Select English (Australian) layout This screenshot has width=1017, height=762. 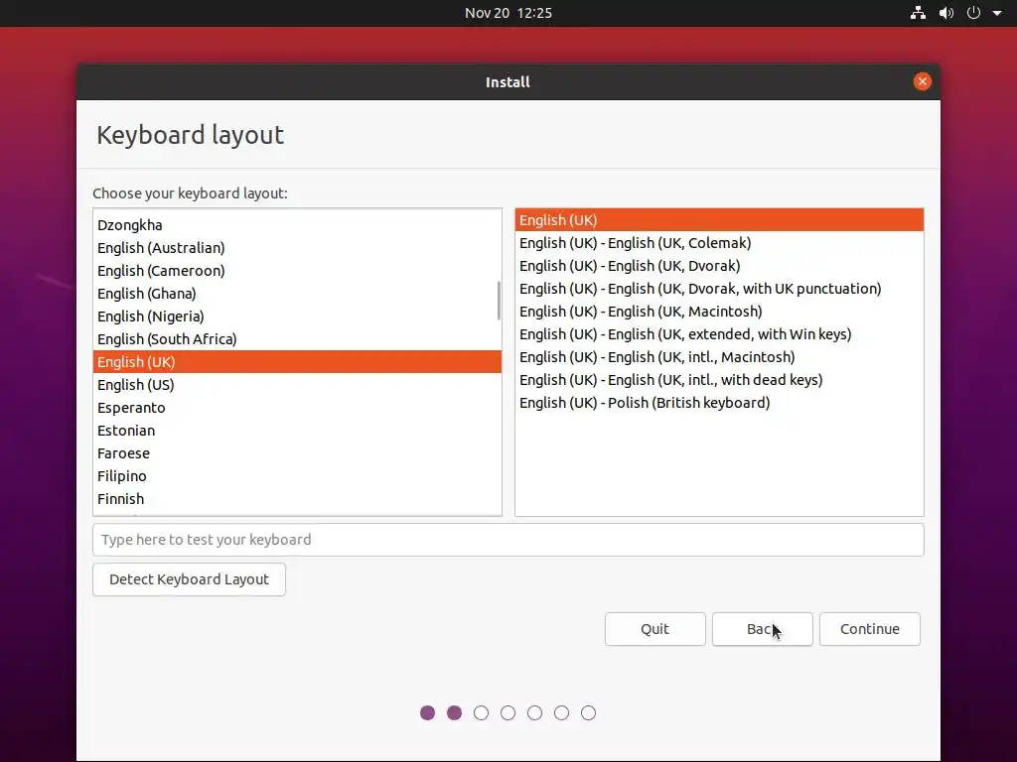(297, 247)
